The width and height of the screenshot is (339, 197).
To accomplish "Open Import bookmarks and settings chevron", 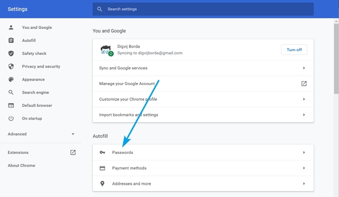I will [304, 114].
